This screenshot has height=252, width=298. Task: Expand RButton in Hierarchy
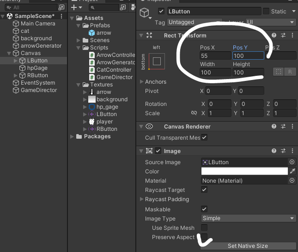(x=15, y=75)
